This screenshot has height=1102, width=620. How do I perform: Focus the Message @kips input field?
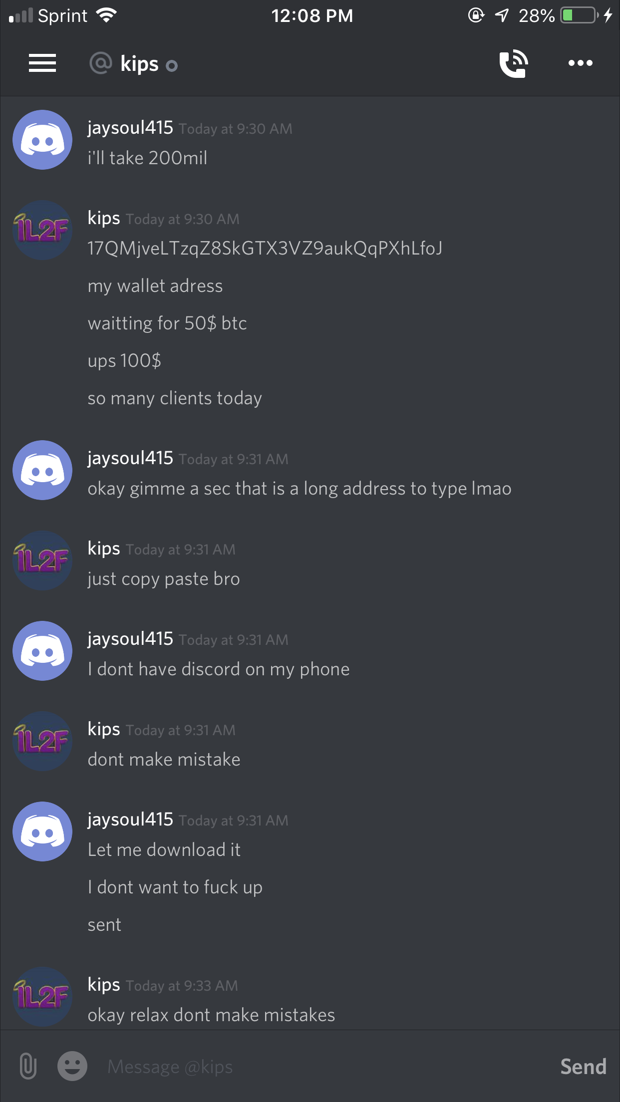tap(324, 1067)
